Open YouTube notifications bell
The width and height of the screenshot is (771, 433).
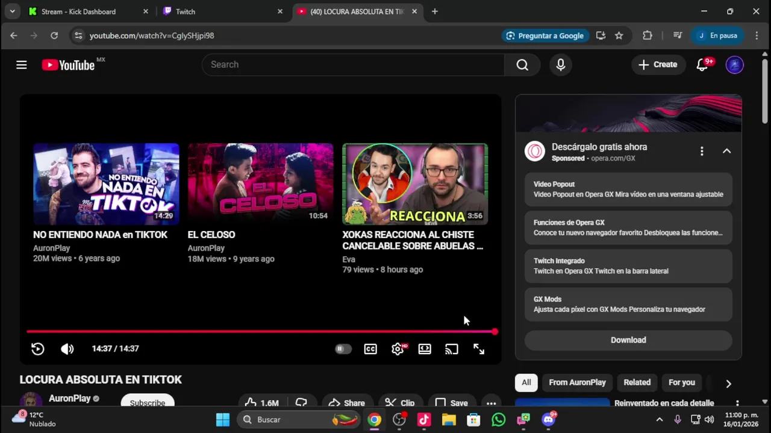pyautogui.click(x=702, y=65)
